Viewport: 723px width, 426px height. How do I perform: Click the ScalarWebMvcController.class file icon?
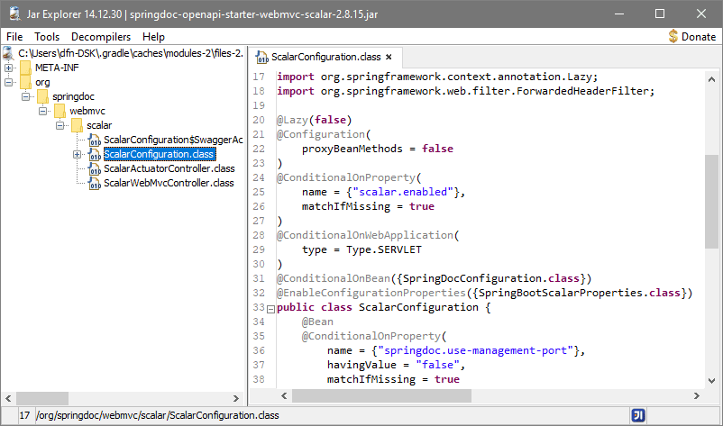94,183
